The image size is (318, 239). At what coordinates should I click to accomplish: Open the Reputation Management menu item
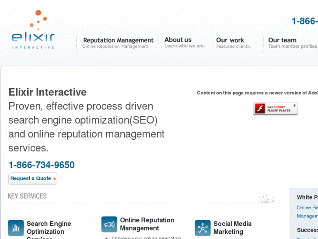[118, 40]
